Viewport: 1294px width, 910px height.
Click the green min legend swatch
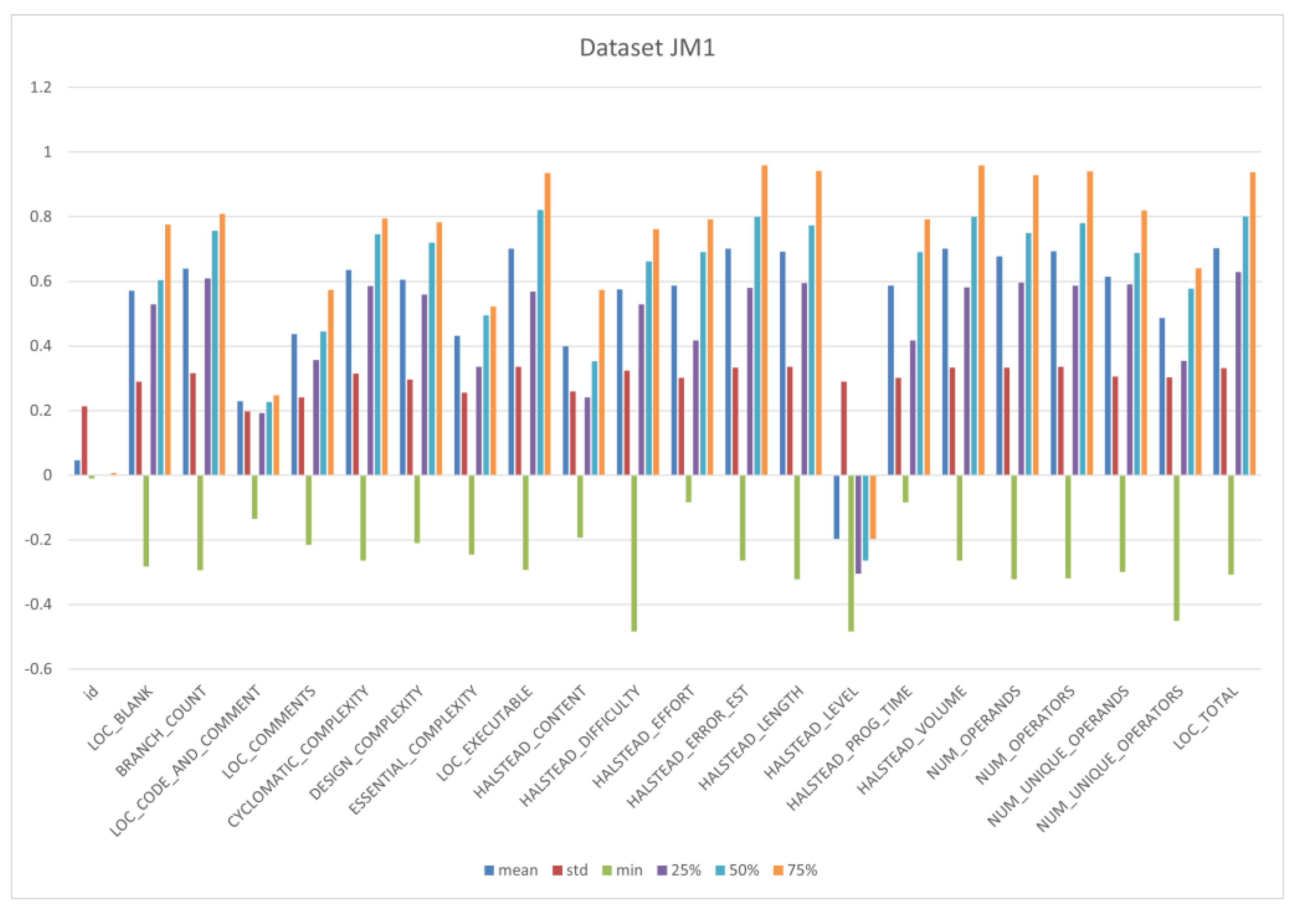click(607, 871)
